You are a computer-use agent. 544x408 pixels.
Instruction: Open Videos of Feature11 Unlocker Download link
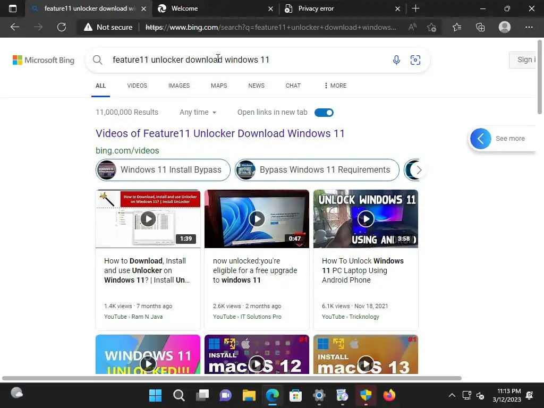220,133
